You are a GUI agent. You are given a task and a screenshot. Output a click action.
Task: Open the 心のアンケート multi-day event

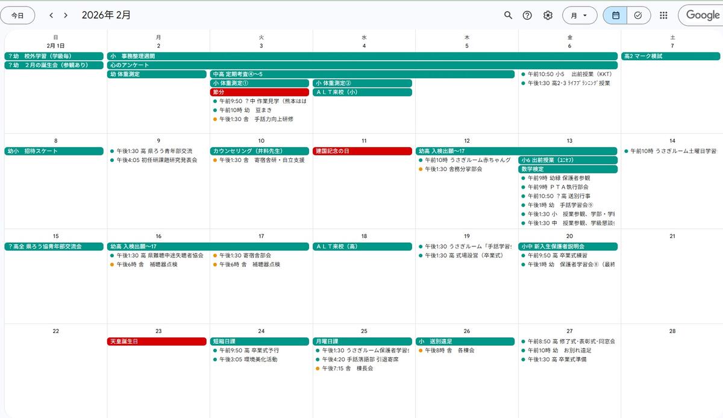(x=361, y=65)
